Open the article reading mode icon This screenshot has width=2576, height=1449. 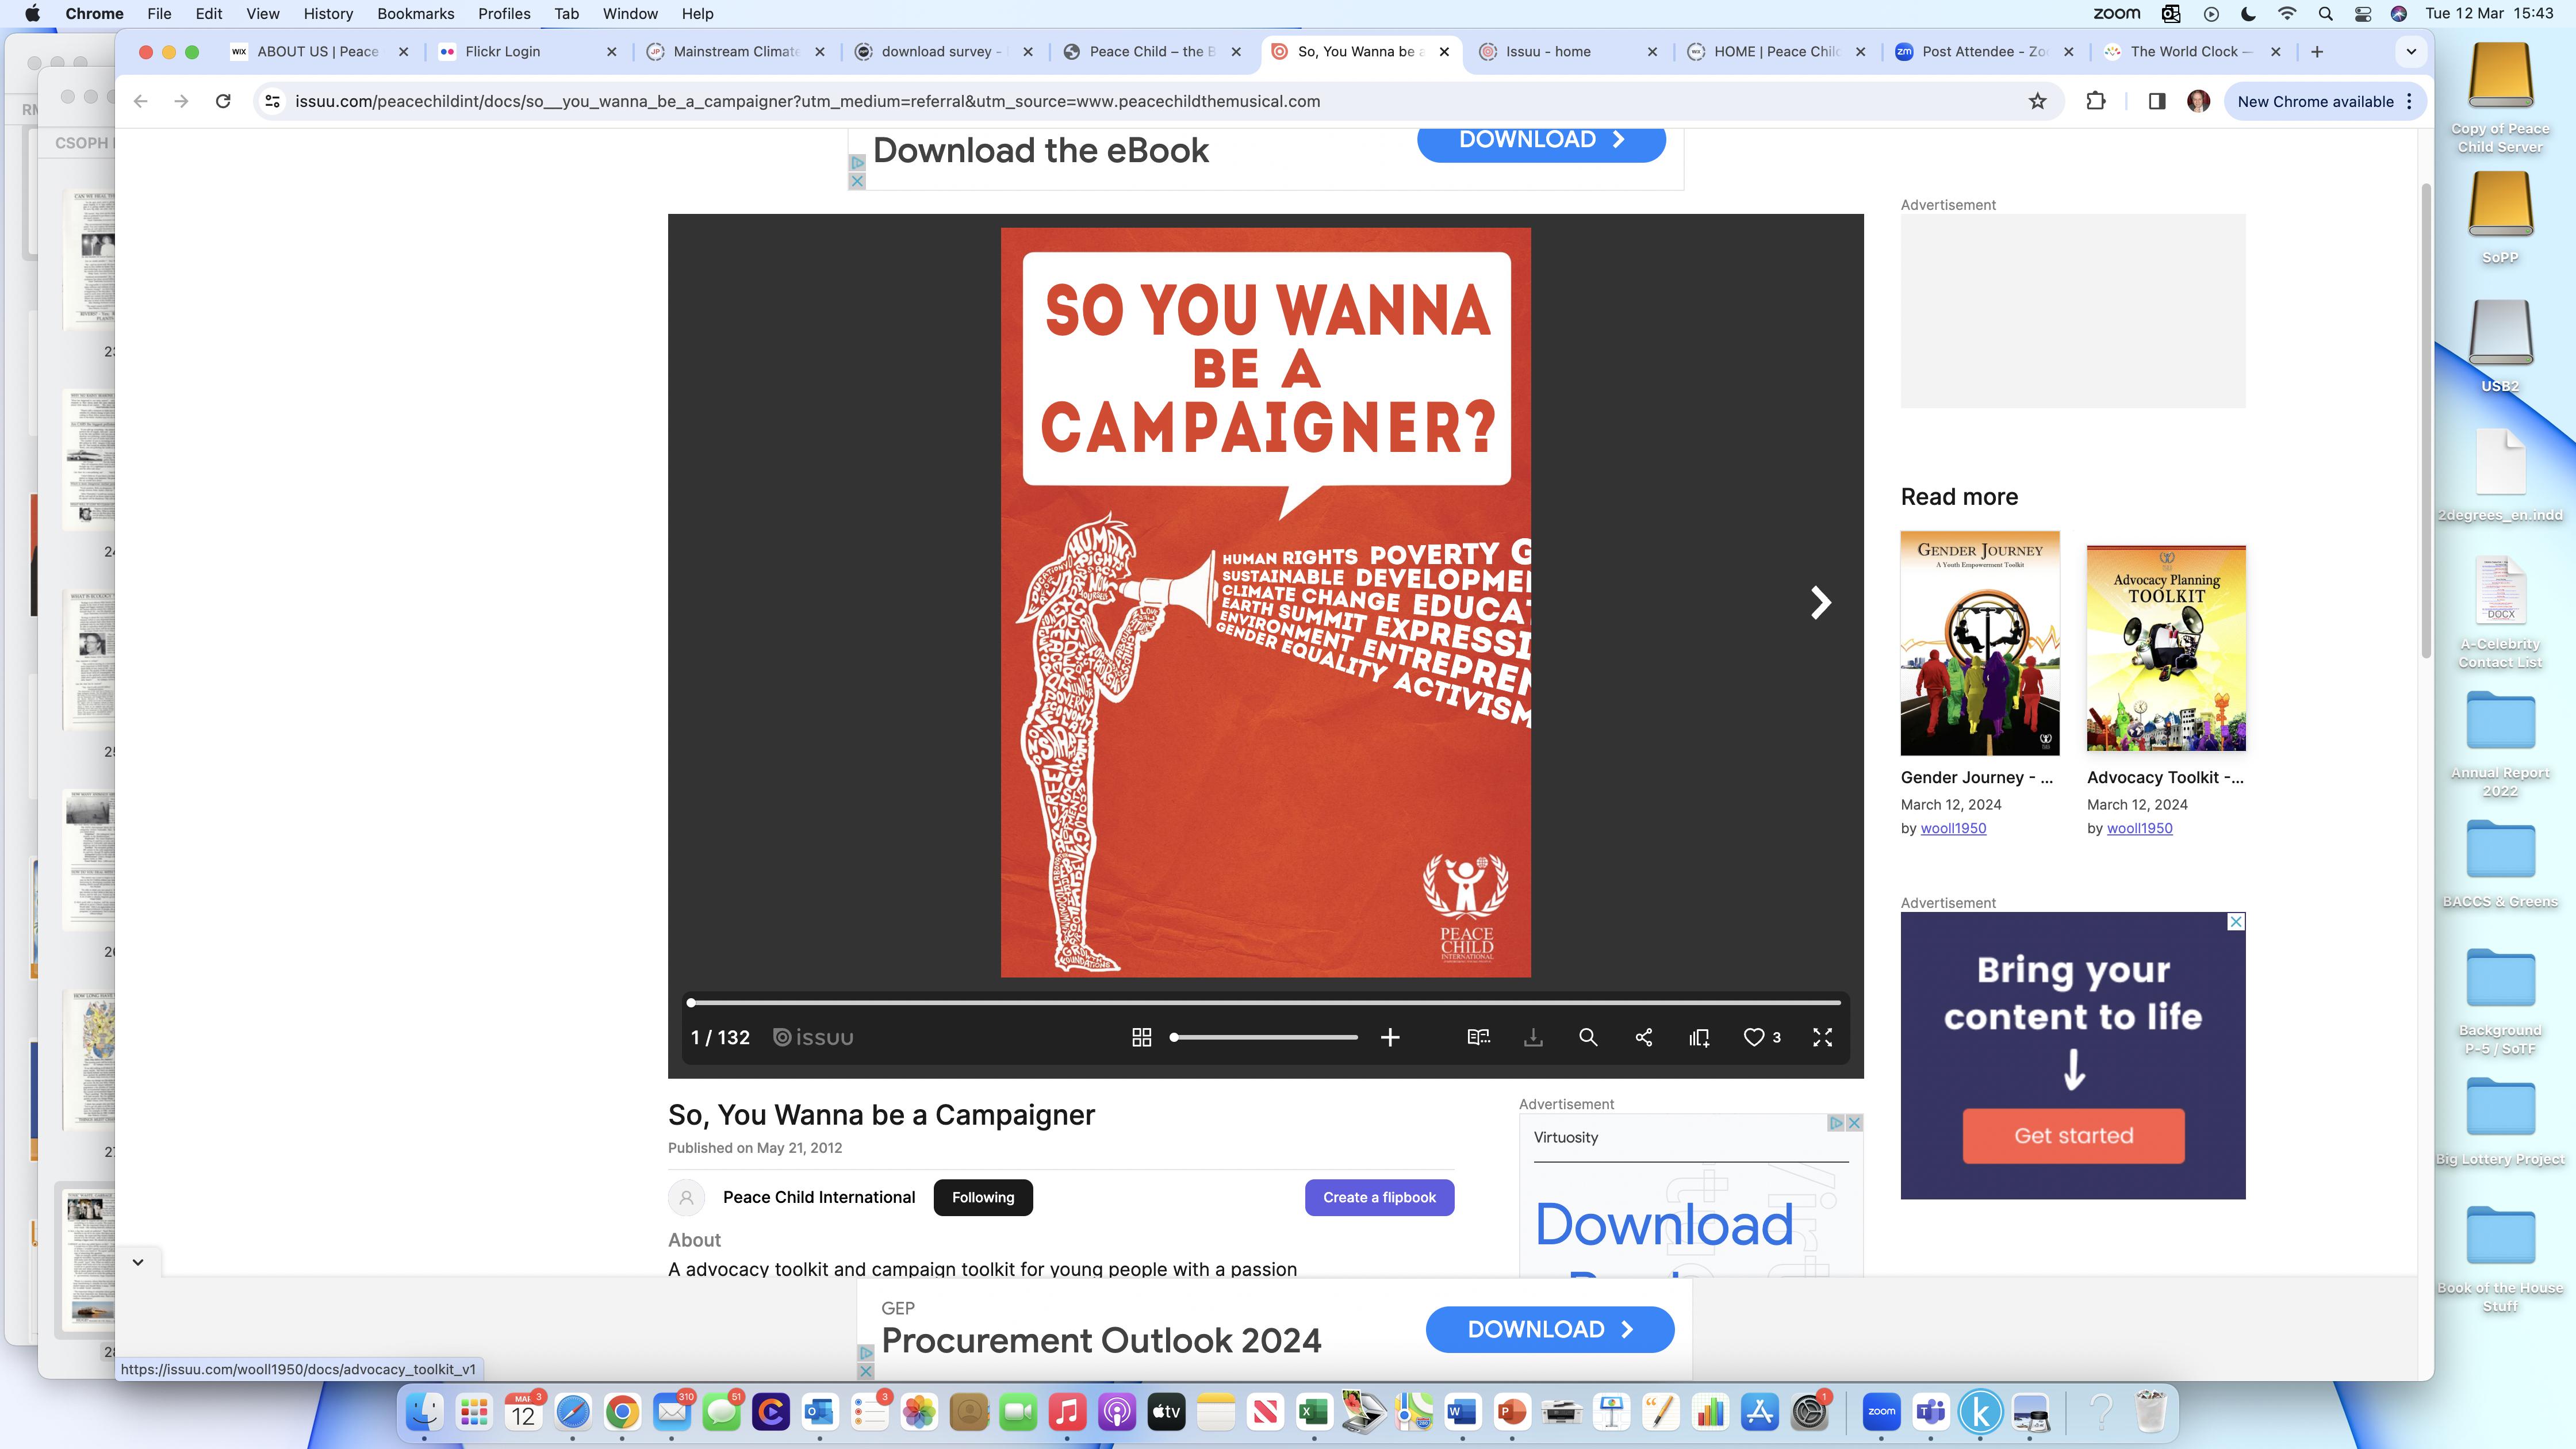pyautogui.click(x=1478, y=1037)
